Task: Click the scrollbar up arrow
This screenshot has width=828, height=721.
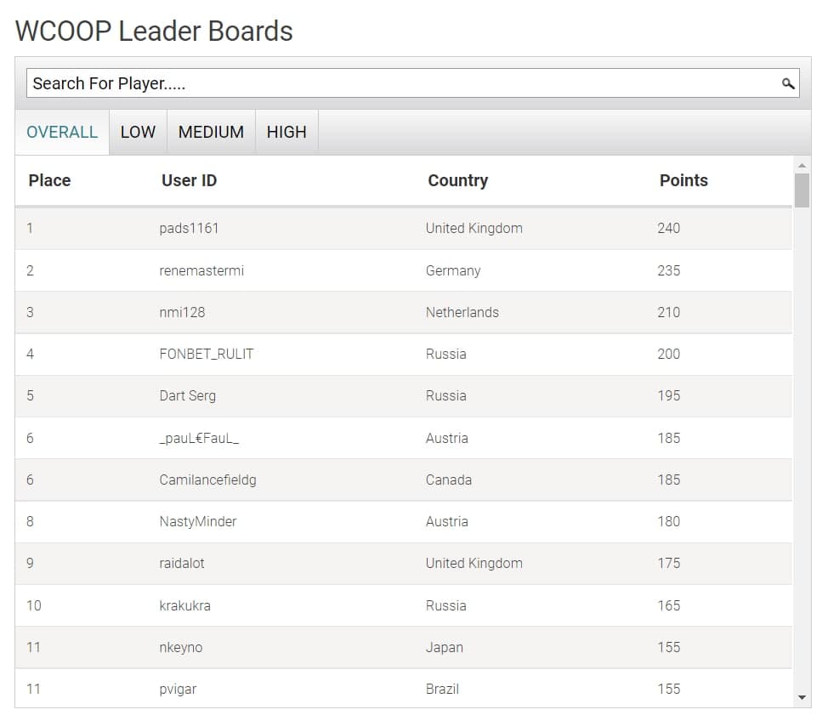Action: pos(802,165)
